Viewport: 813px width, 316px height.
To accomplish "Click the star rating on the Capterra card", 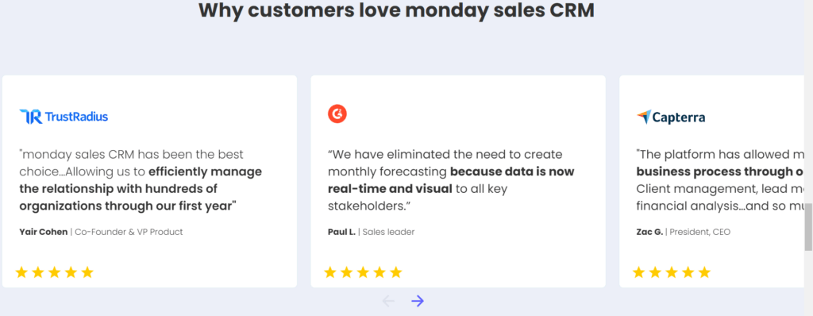I will [672, 272].
